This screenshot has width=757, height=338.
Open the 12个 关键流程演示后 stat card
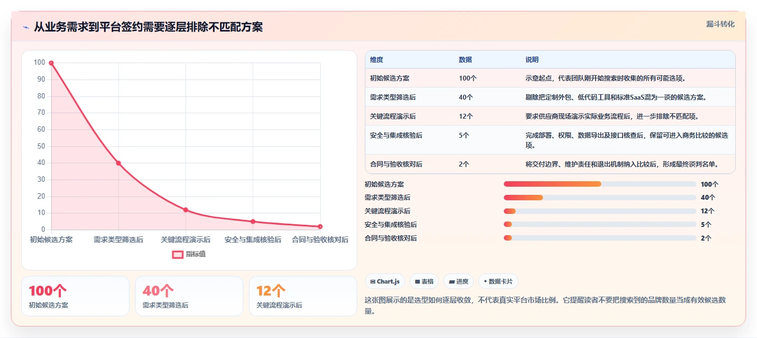coord(303,296)
